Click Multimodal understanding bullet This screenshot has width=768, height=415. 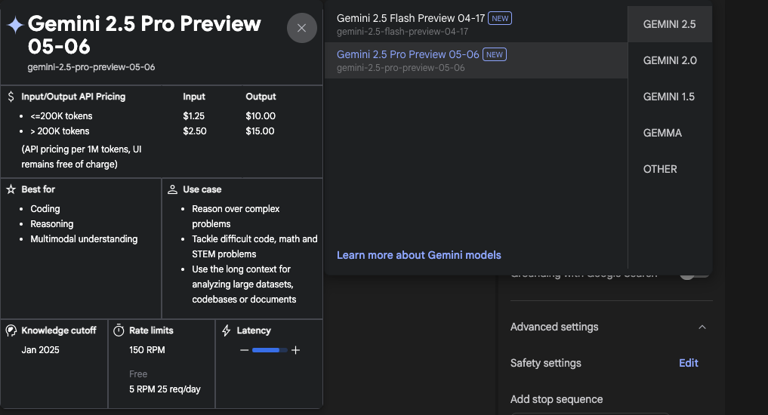84,239
